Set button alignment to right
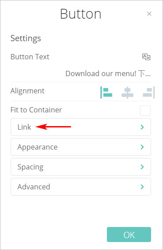Image resolution: width=163 pixels, height=250 pixels. click(x=149, y=92)
